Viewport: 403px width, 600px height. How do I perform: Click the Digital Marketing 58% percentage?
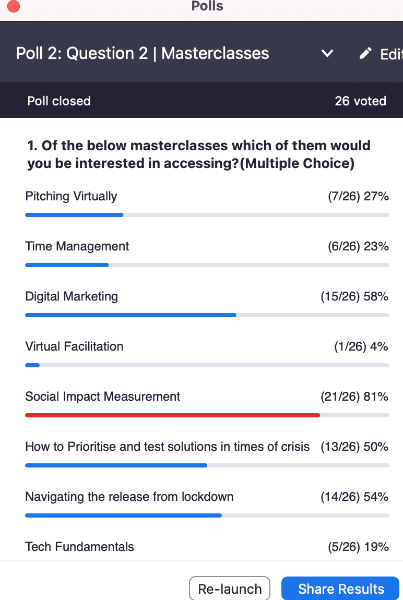click(376, 296)
